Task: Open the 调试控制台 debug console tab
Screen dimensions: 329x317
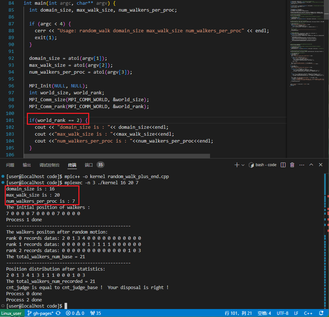Action: click(x=50, y=165)
